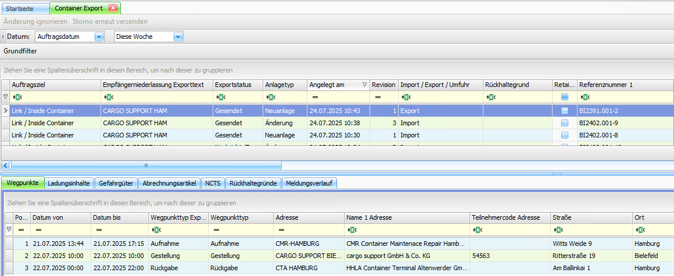Click Änderung ignorieren button
The height and width of the screenshot is (276, 674).
click(x=35, y=21)
